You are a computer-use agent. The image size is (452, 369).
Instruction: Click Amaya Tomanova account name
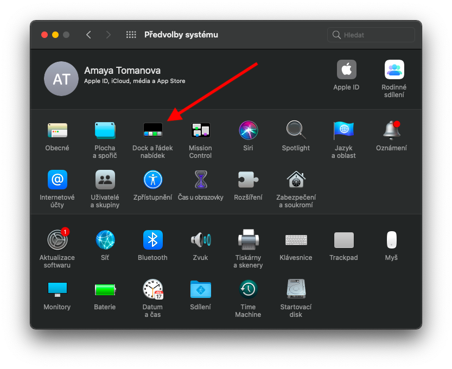point(122,71)
